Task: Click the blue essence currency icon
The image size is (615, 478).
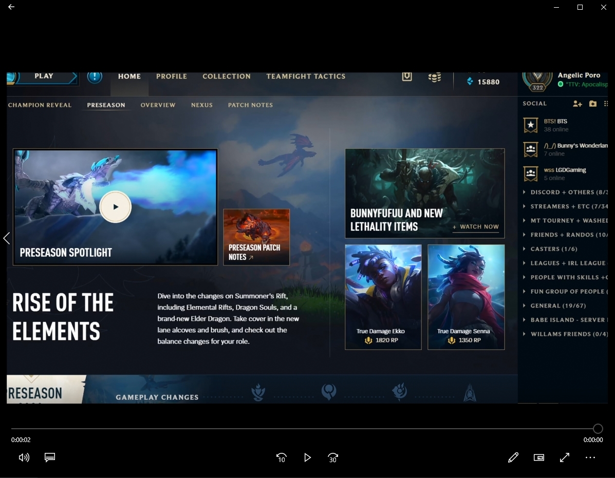Action: click(x=470, y=82)
